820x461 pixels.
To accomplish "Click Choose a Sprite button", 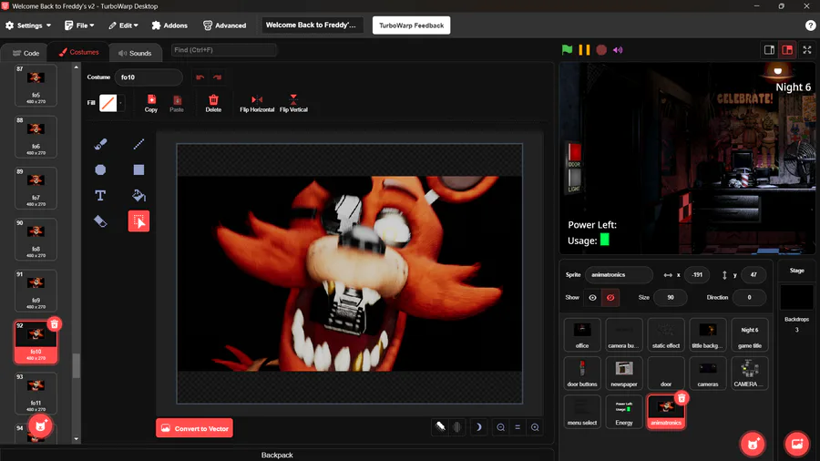I will click(753, 444).
